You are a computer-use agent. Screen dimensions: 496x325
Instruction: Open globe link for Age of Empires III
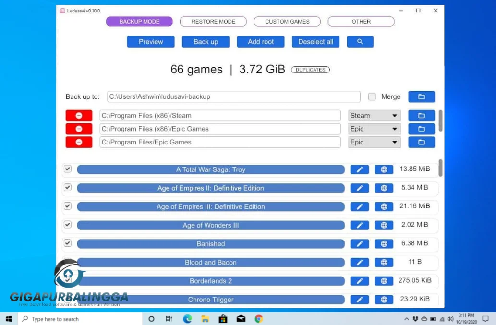384,207
